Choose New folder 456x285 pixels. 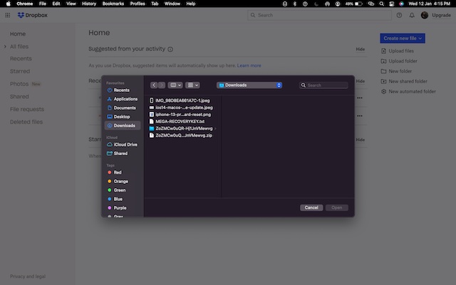pyautogui.click(x=396, y=71)
